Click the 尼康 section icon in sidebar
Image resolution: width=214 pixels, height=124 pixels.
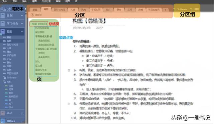(6, 89)
